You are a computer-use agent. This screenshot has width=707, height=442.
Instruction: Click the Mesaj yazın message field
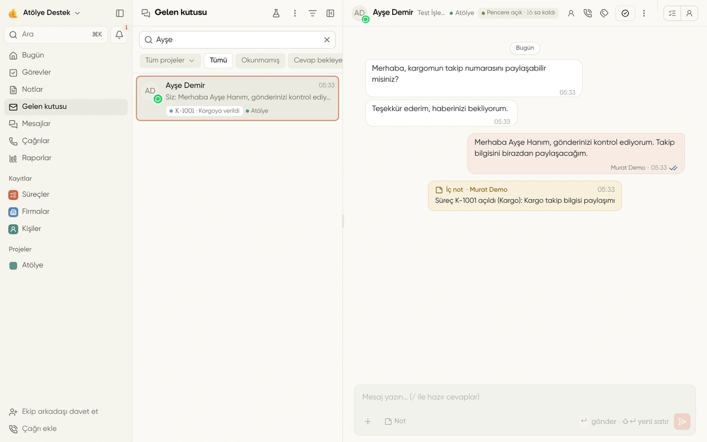(525, 397)
